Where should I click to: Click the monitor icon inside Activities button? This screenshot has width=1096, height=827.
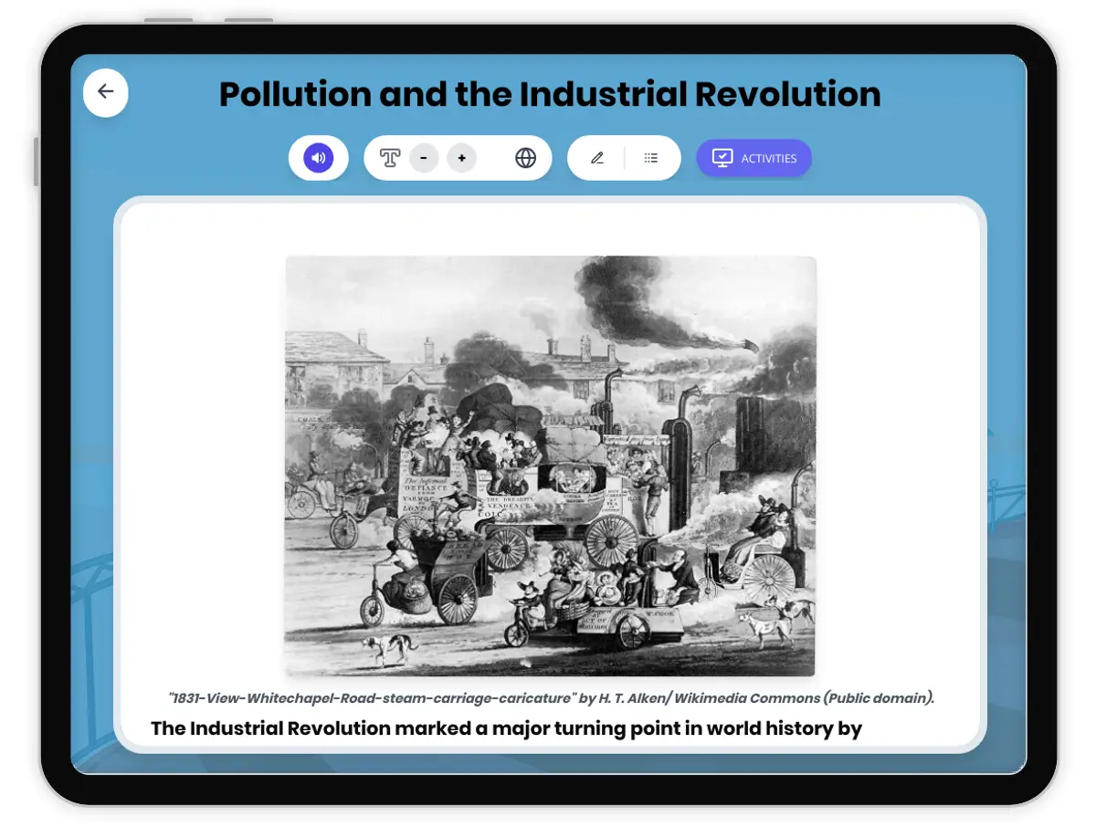723,157
